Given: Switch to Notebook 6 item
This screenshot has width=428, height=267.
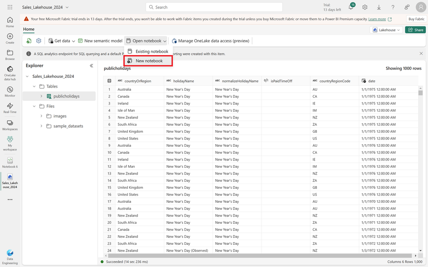Looking at the screenshot, I should tap(10, 163).
